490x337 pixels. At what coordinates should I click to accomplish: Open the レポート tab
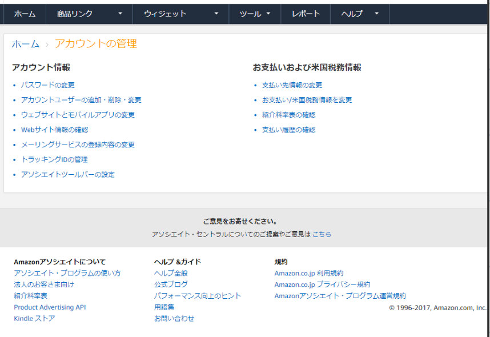(x=306, y=14)
